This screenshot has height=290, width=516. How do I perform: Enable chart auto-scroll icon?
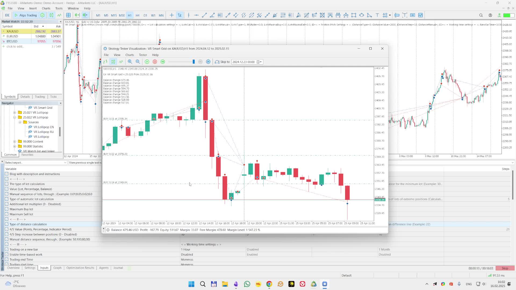tap(77, 15)
